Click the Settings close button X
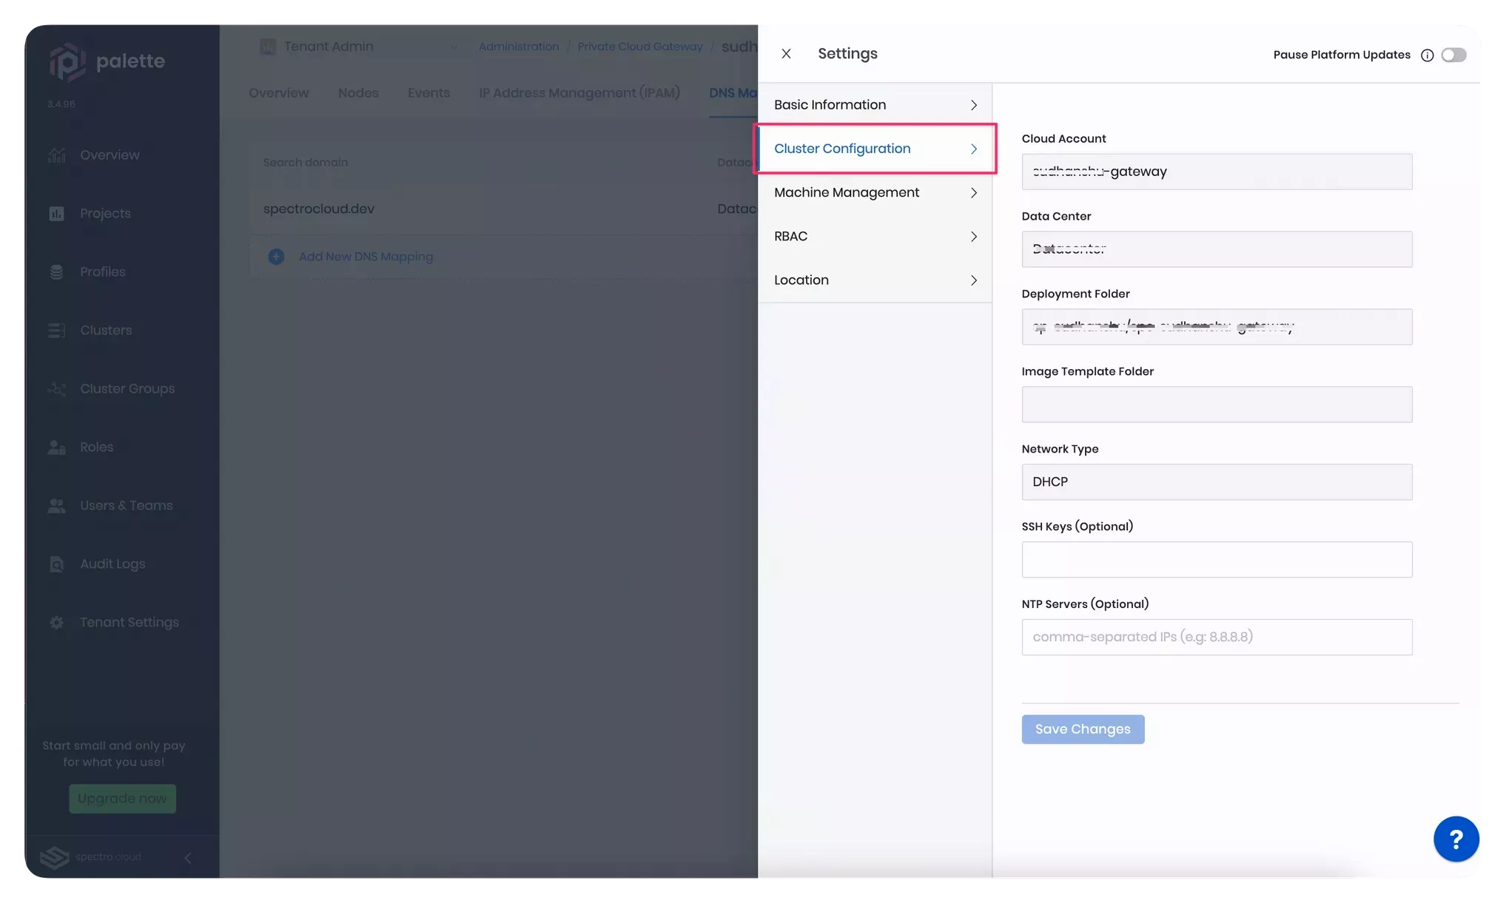This screenshot has width=1506, height=903. tap(785, 54)
